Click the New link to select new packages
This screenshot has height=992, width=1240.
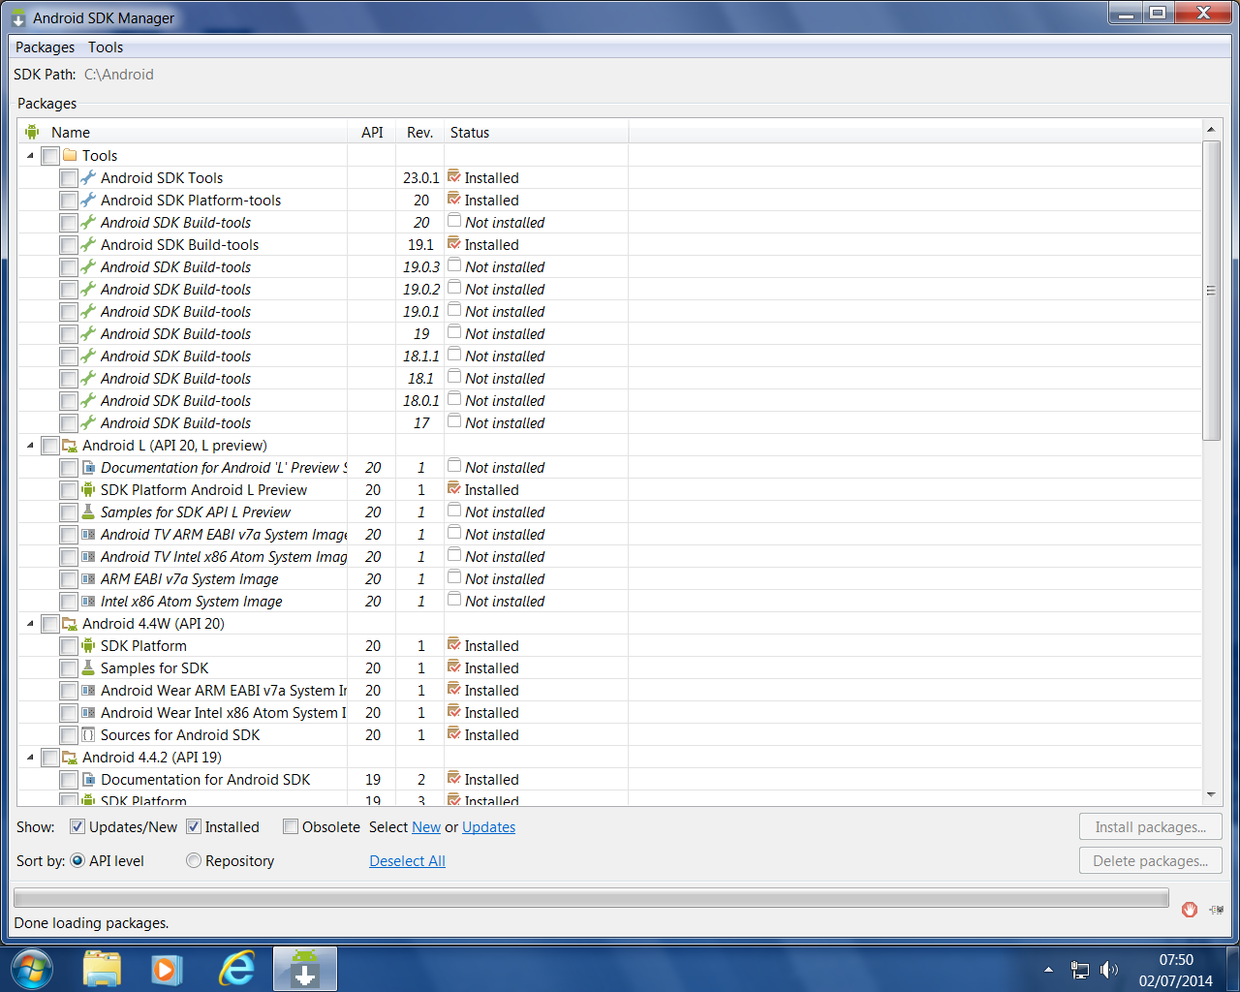[426, 827]
